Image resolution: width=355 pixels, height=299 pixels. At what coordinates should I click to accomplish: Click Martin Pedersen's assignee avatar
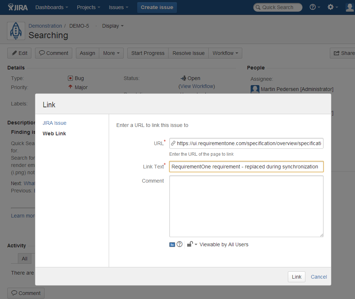point(255,89)
